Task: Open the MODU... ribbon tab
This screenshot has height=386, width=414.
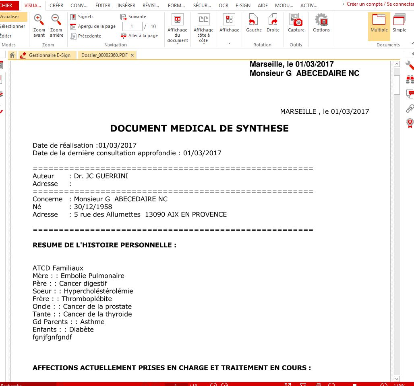Action: 284,6
